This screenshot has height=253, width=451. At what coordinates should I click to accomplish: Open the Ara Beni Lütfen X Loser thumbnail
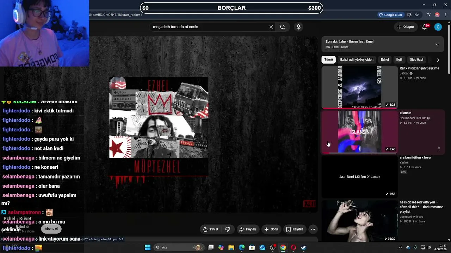359,176
